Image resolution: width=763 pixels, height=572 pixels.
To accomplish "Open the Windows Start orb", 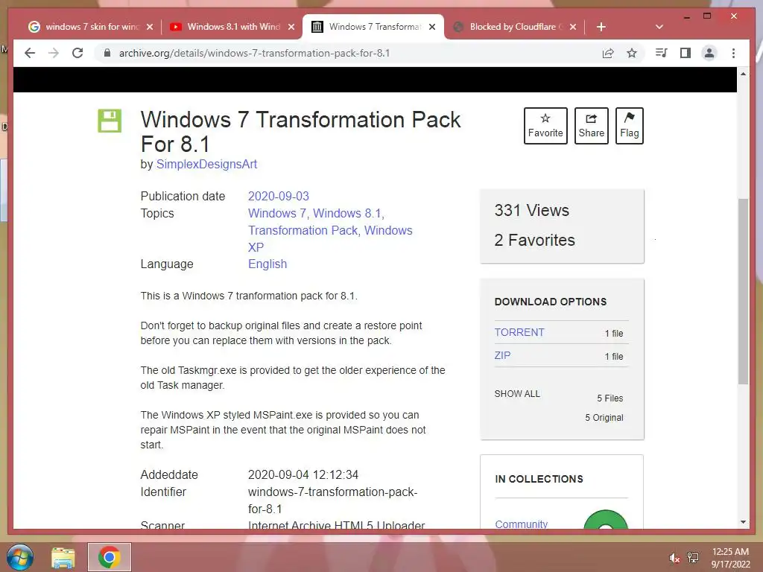I will pos(19,557).
